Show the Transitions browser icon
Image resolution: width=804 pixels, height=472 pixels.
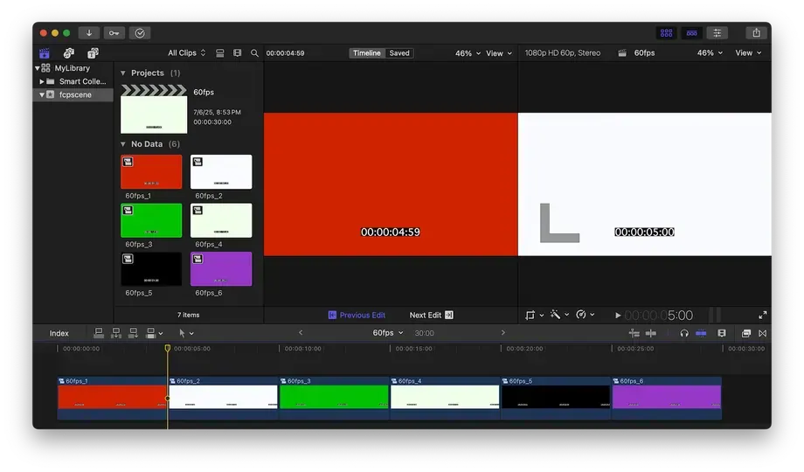point(762,333)
